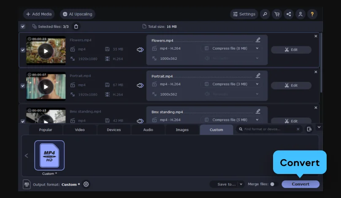Open the Save to dropdown arrow

(x=241, y=184)
